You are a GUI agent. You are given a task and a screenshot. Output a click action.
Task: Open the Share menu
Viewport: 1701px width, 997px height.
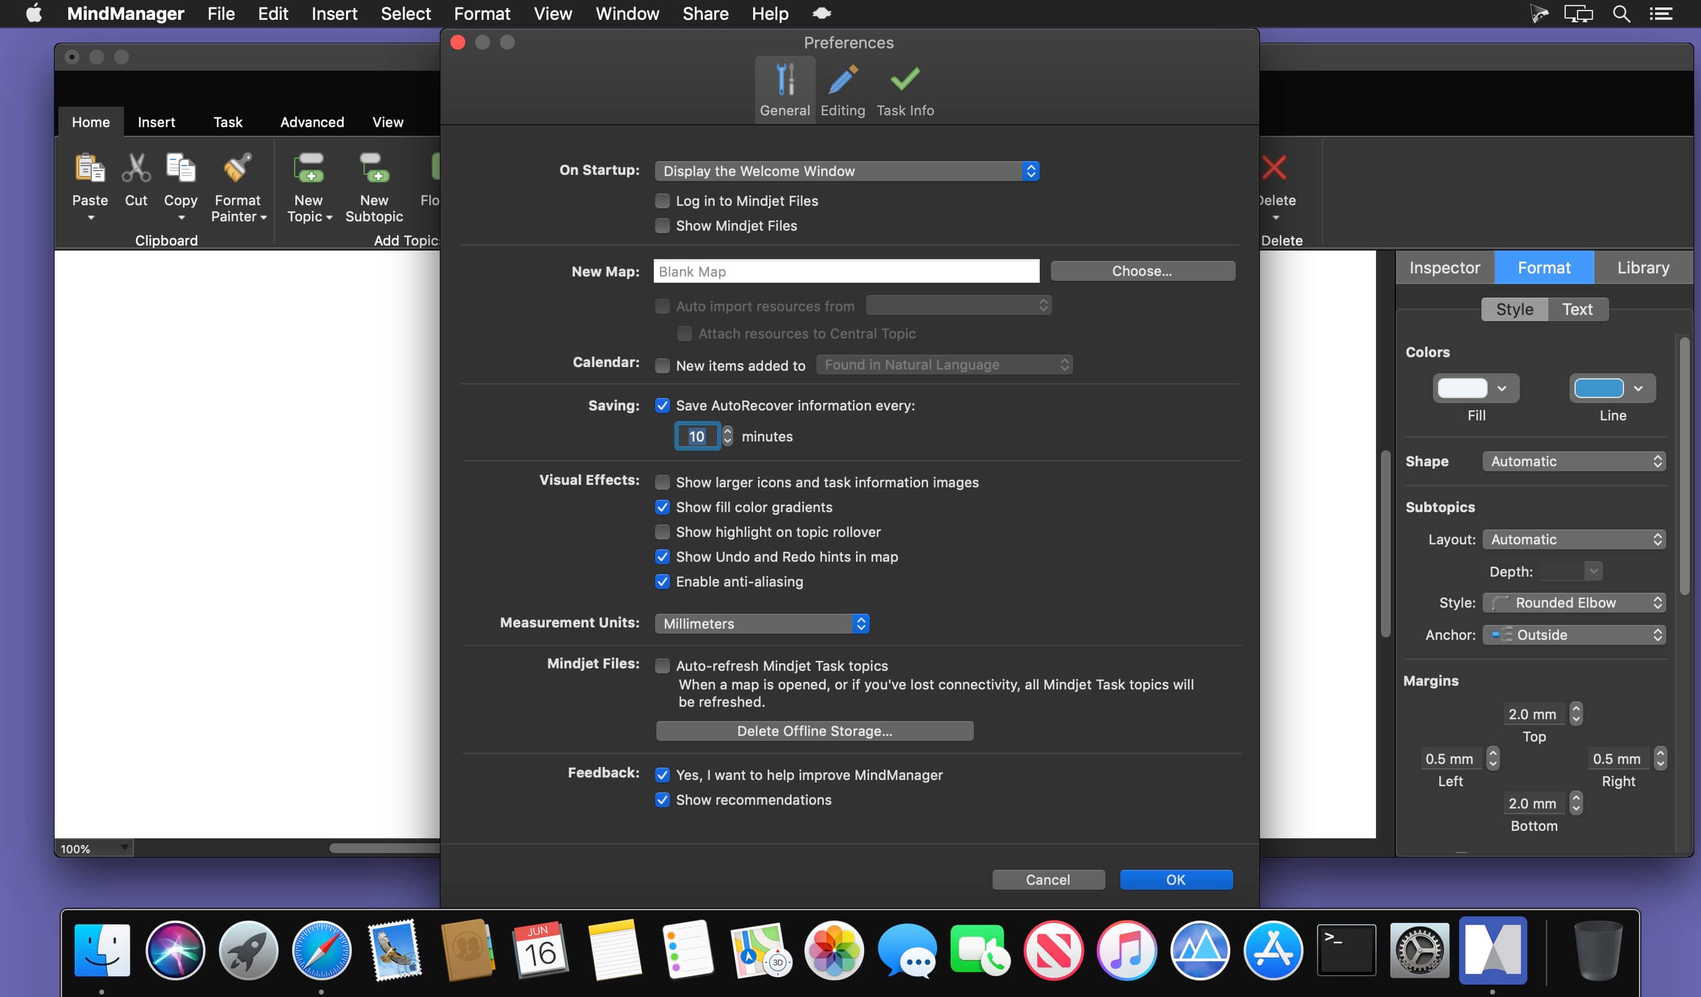(705, 14)
